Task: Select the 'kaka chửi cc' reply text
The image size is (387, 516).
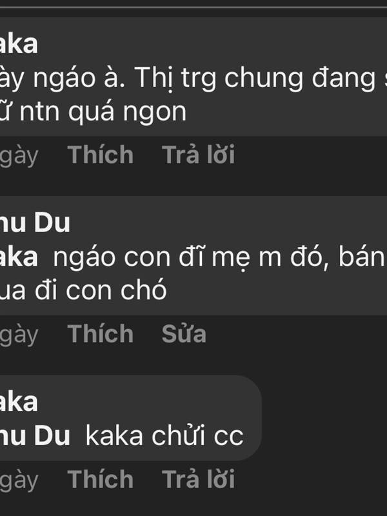Action: 164,437
